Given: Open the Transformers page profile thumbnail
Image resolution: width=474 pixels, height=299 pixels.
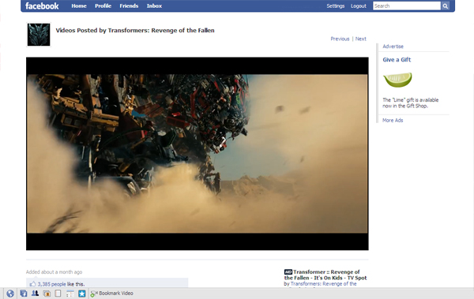Looking at the screenshot, I should [x=39, y=35].
